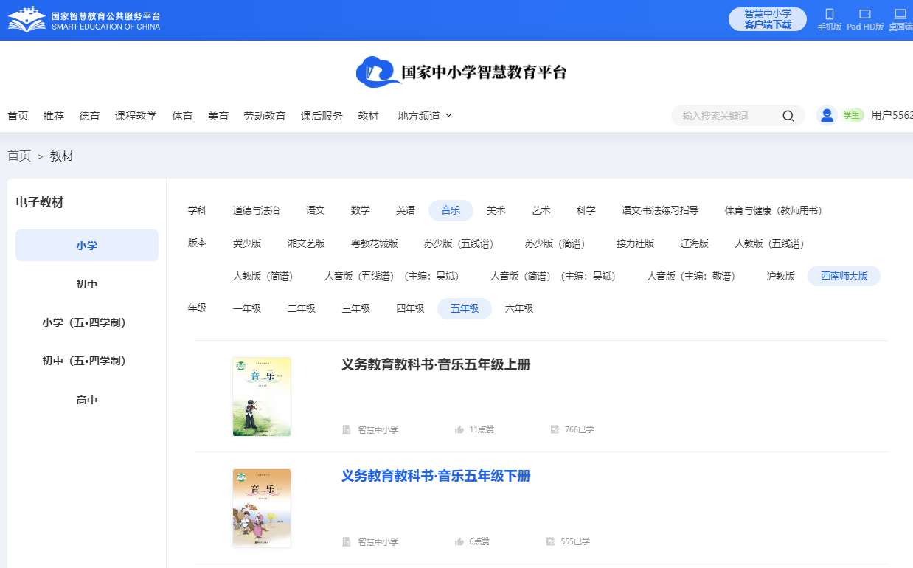Select the mobile version (手机版) icon

pyautogui.click(x=829, y=14)
